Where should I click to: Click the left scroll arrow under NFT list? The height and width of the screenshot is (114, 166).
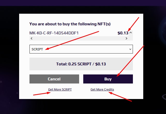tap(32, 38)
